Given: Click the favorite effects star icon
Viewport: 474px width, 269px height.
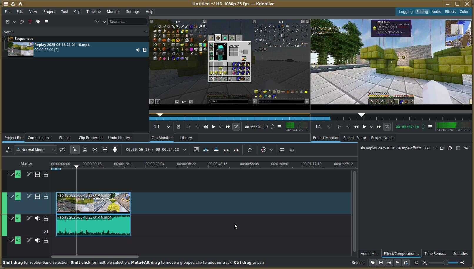Looking at the screenshot, I should [250, 150].
